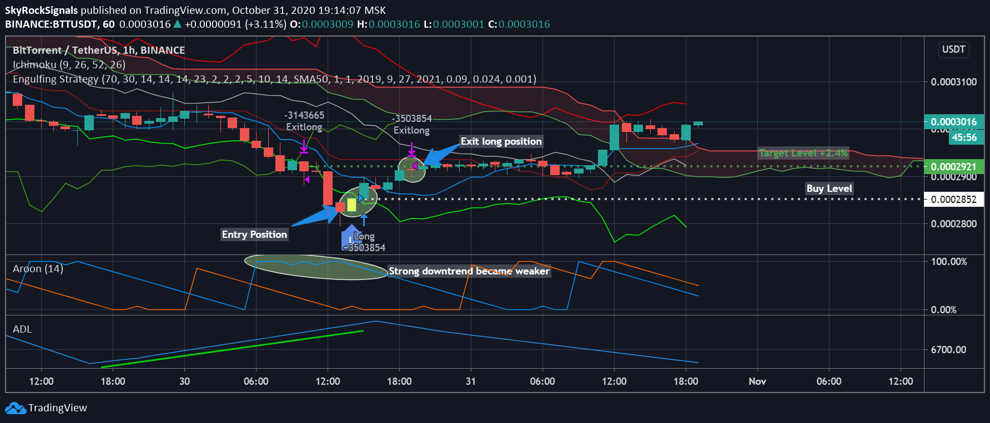Click the Nov date on time axis

[757, 381]
